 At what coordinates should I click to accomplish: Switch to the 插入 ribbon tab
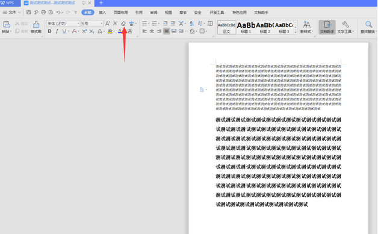[102, 13]
